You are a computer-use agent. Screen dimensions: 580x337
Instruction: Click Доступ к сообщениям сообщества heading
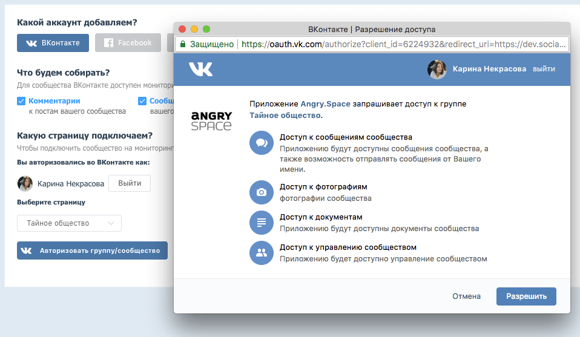click(x=346, y=137)
